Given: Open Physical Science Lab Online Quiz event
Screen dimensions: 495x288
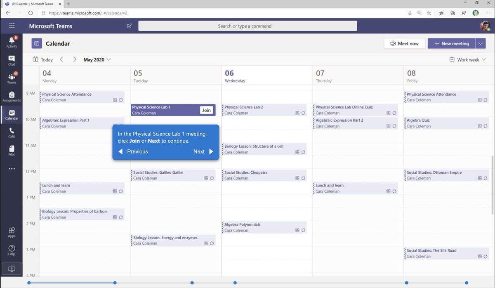Looking at the screenshot, I should point(355,110).
